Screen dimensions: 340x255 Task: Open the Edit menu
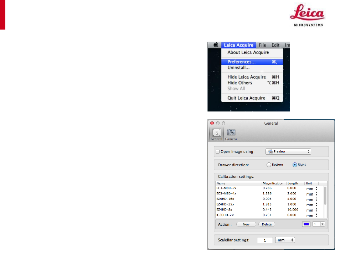(275, 45)
